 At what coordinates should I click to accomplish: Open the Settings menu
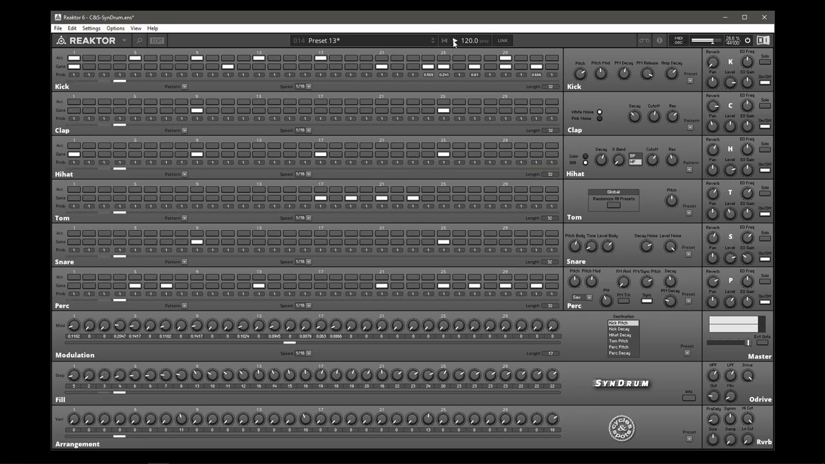tap(91, 28)
